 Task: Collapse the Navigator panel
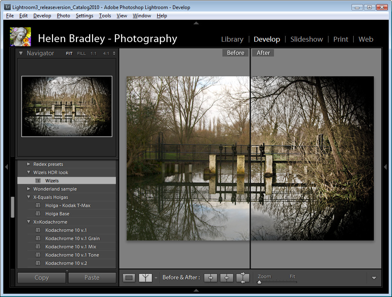21,53
